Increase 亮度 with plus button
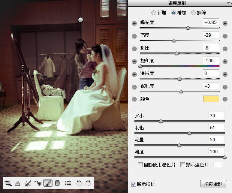Image resolution: width=232 pixels, height=193 pixels. 225,36
